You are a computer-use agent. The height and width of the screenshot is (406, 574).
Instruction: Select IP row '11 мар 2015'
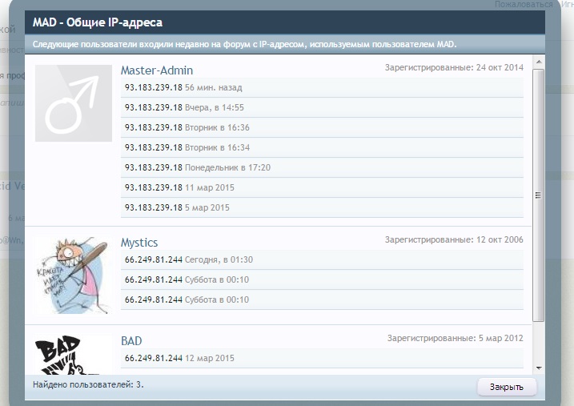pos(322,187)
